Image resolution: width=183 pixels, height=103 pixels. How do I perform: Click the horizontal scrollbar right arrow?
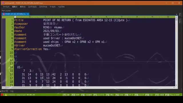coord(174,87)
